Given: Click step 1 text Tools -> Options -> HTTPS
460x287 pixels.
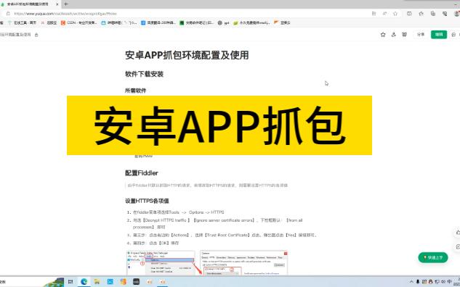Looking at the screenshot, I should coord(178,212).
